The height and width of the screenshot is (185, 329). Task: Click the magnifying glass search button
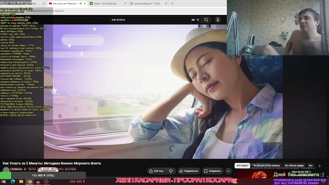[x=206, y=20]
